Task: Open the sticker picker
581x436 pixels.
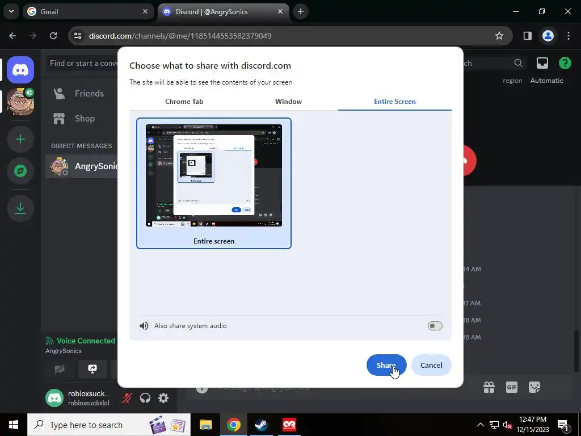Action: coord(534,387)
